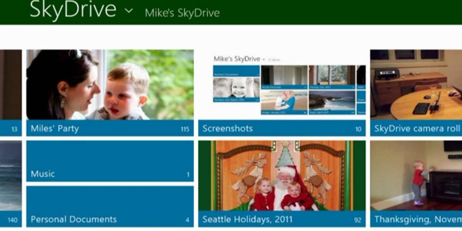Image resolution: width=462 pixels, height=231 pixels.
Task: Click the item count 1 on Music
Action: coord(188,175)
